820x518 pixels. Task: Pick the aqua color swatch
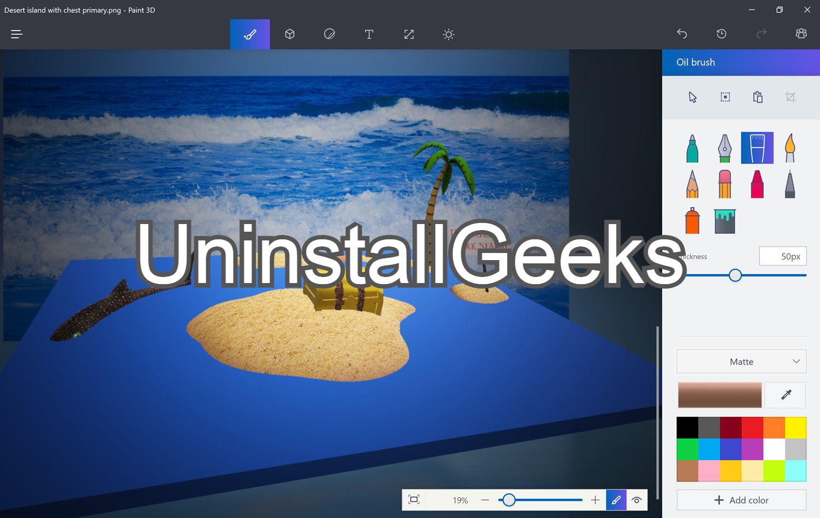[x=796, y=471]
